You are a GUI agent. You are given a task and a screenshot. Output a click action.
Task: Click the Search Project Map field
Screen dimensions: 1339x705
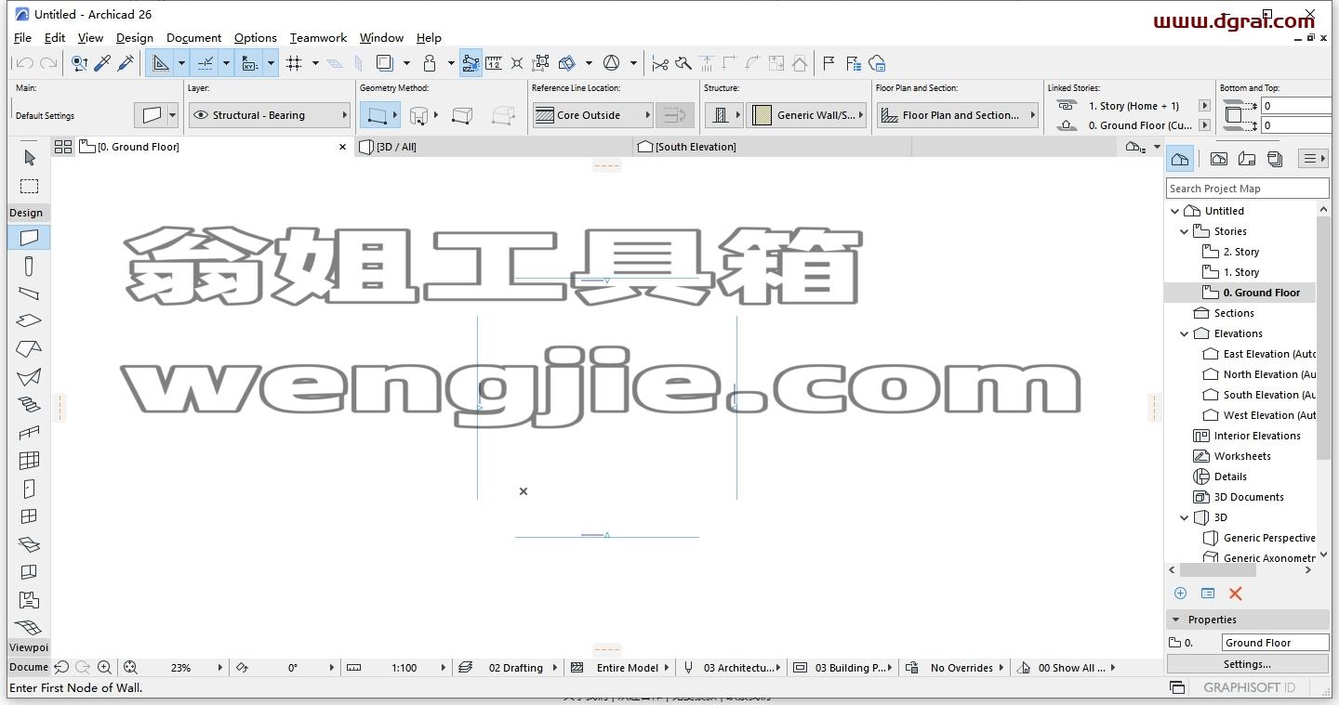[1247, 189]
